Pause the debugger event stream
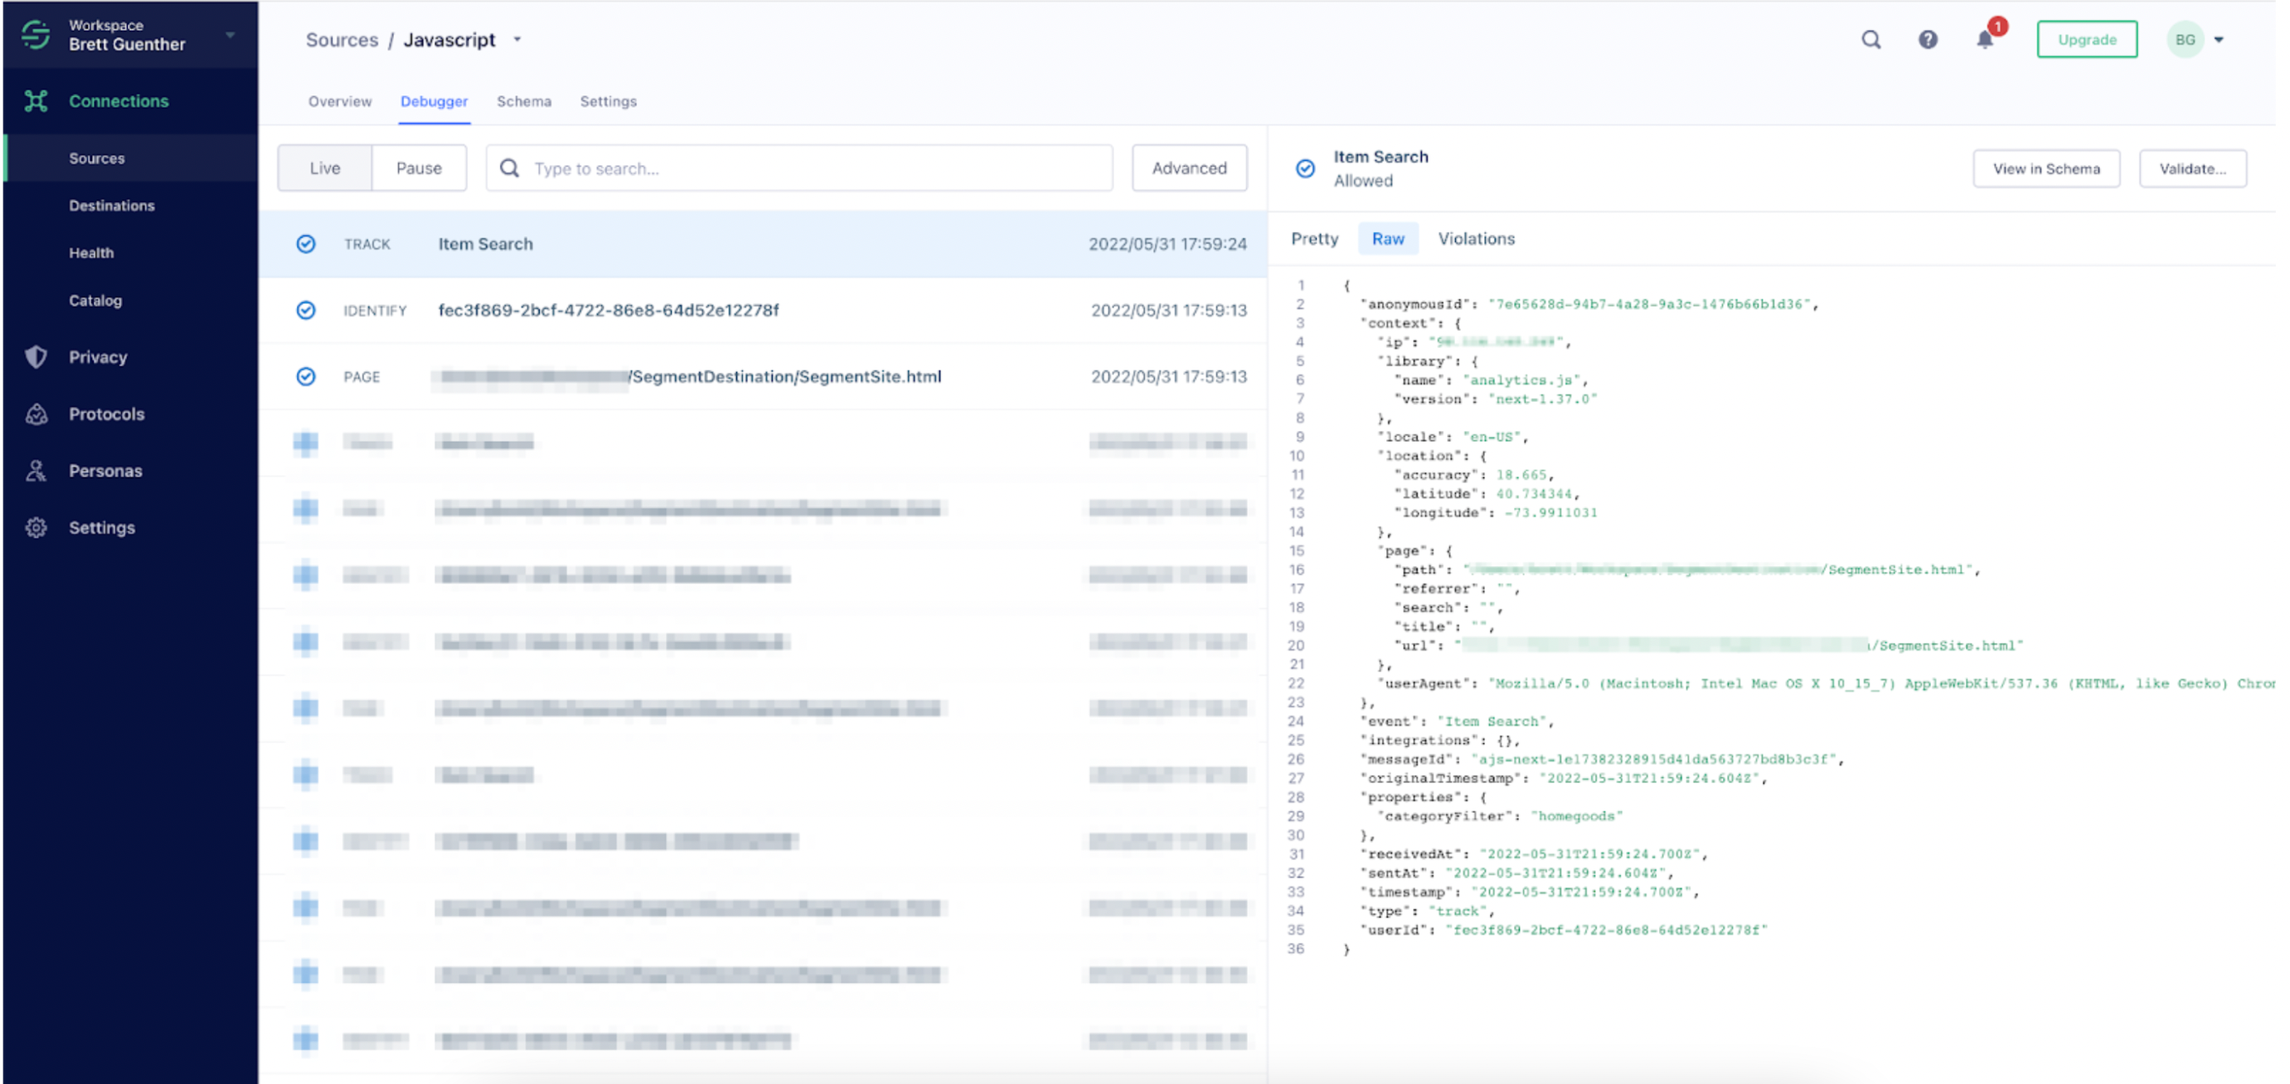Screen dimensions: 2290x1084 pos(419,168)
